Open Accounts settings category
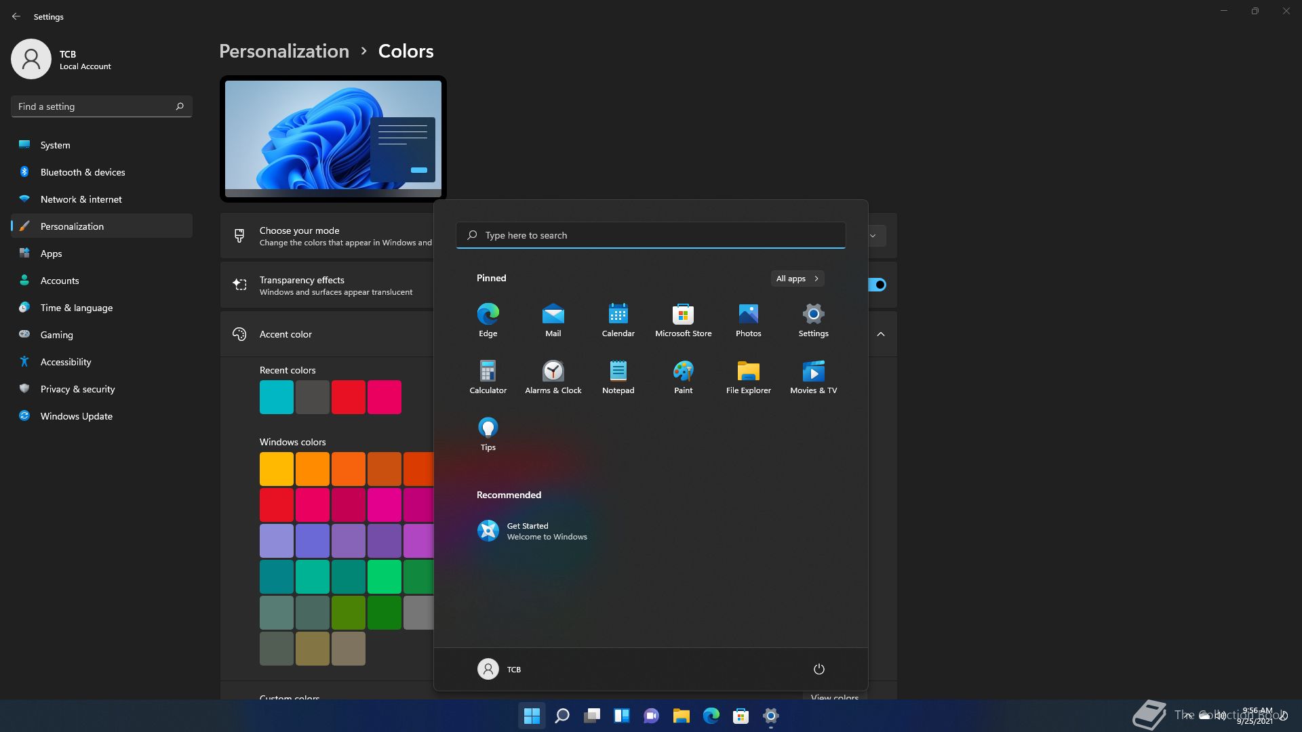 pyautogui.click(x=102, y=281)
